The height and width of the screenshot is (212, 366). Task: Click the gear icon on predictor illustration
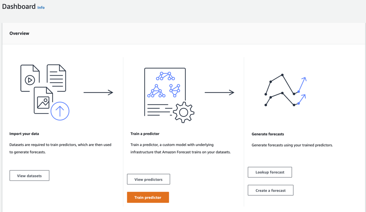coord(183,112)
